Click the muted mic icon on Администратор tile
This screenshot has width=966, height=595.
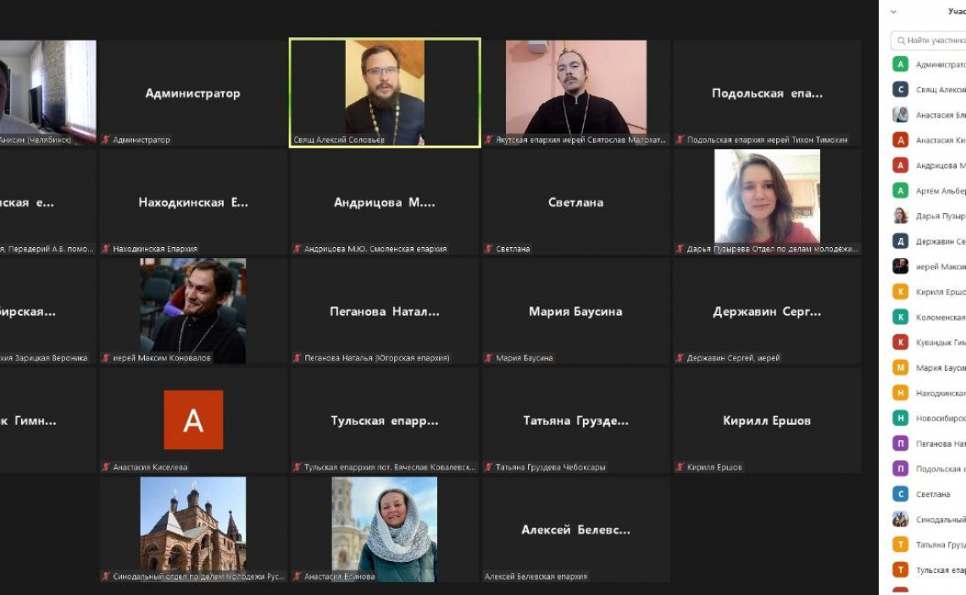(106, 140)
